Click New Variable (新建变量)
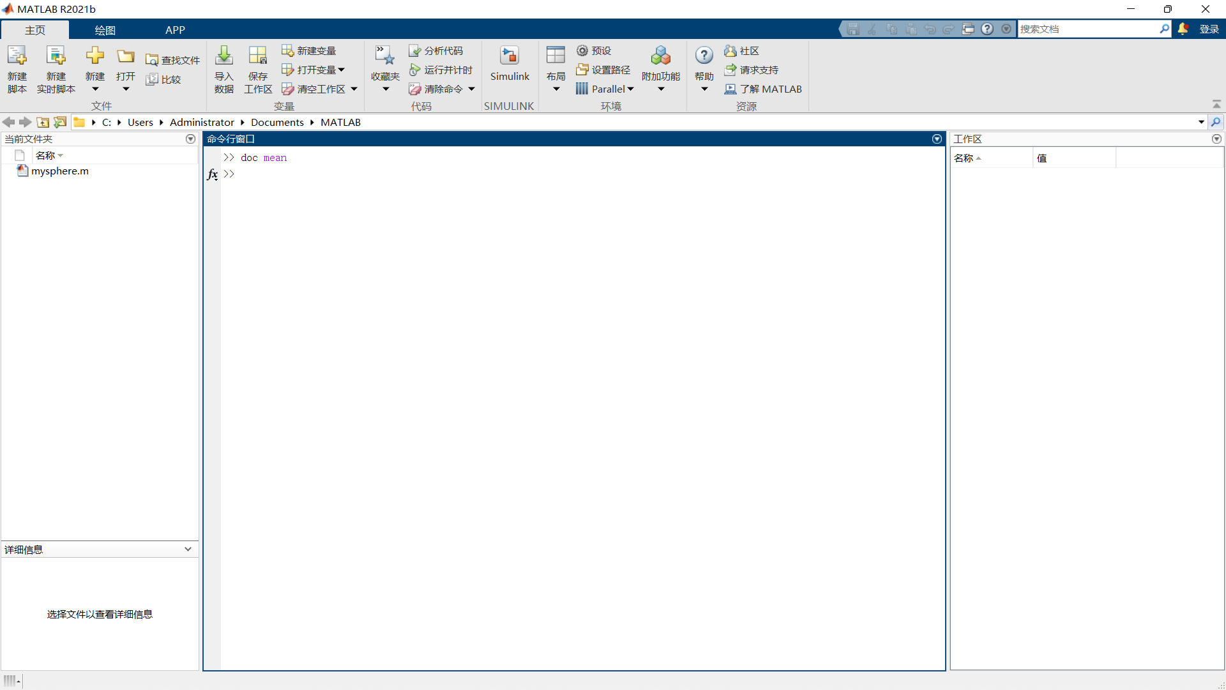This screenshot has height=690, width=1226. tap(308, 50)
